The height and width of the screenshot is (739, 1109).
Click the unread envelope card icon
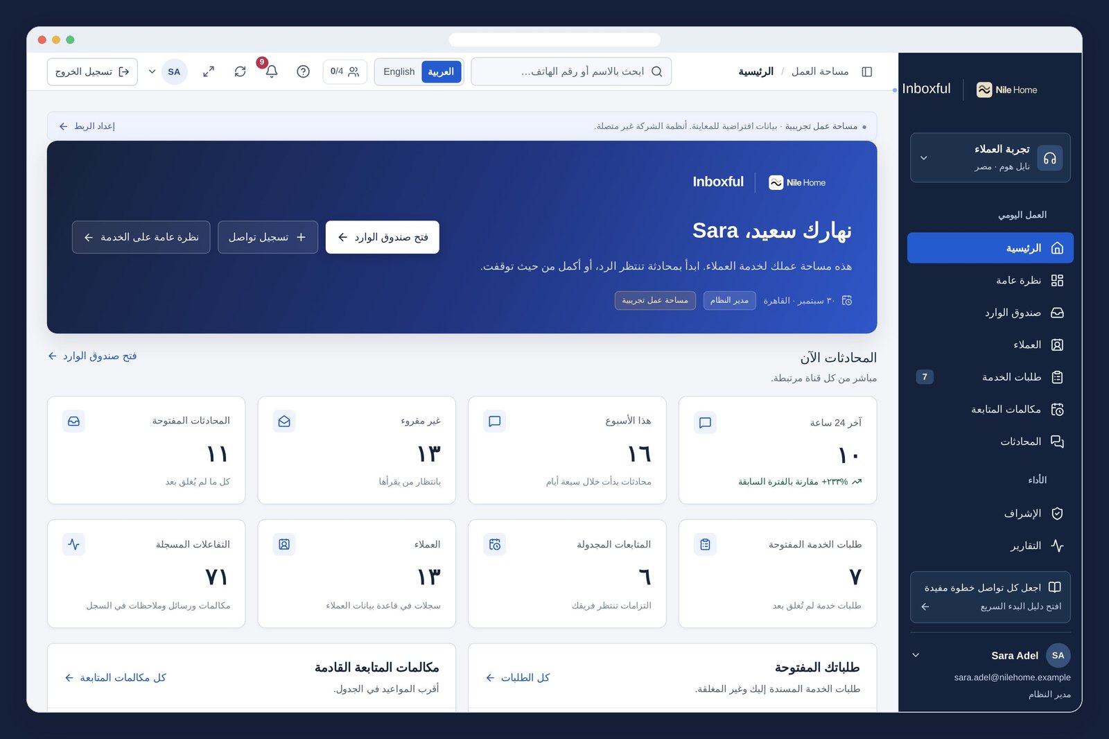point(284,421)
